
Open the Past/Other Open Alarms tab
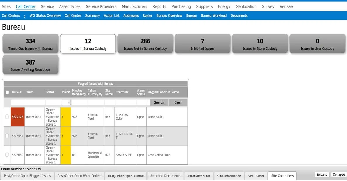126,176
